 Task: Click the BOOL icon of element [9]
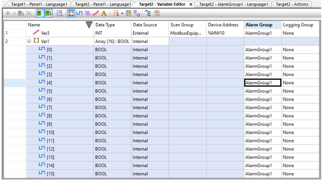coord(42,123)
